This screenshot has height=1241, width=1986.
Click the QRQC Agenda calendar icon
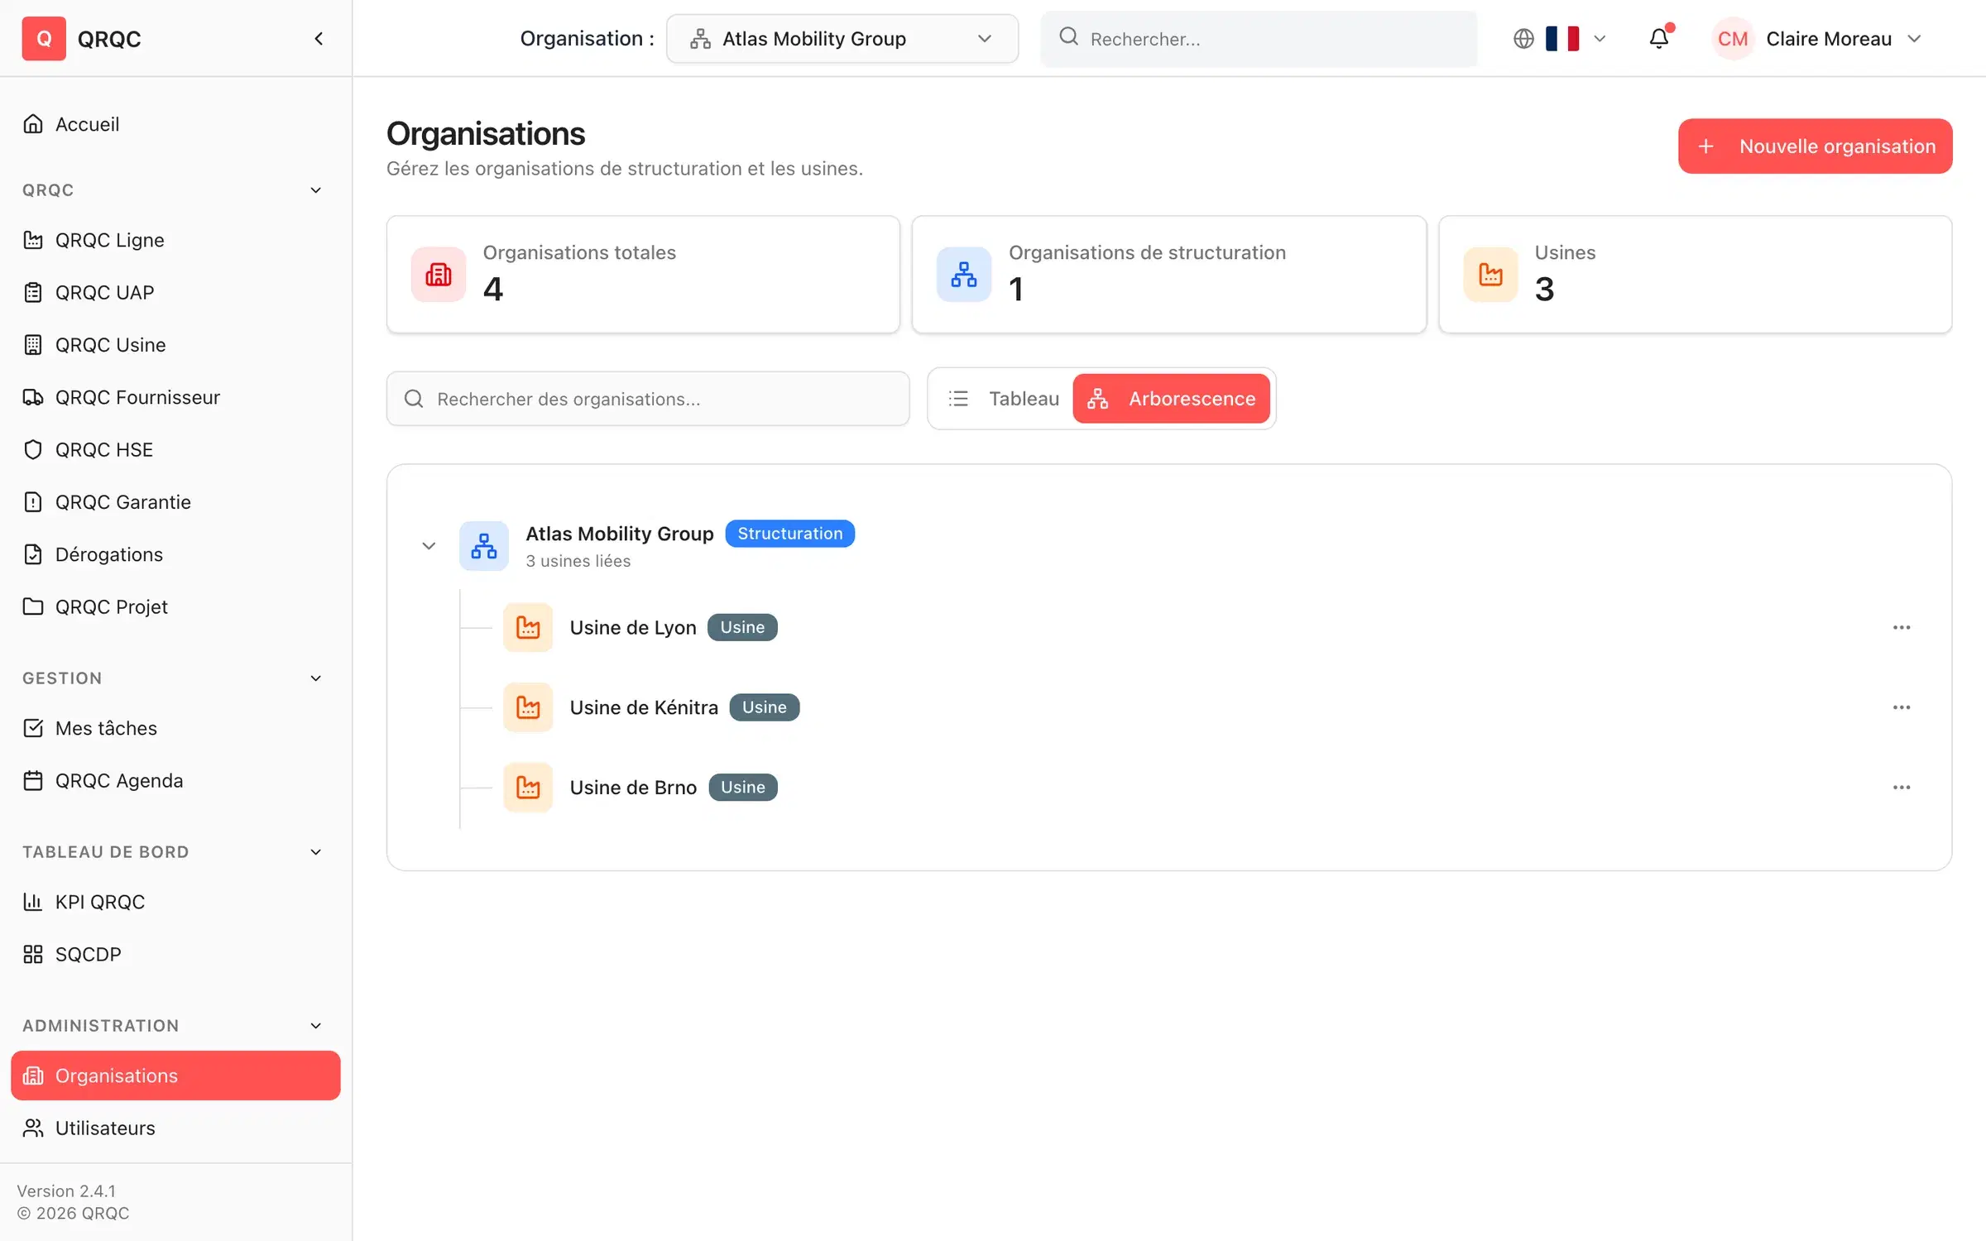pyautogui.click(x=33, y=780)
